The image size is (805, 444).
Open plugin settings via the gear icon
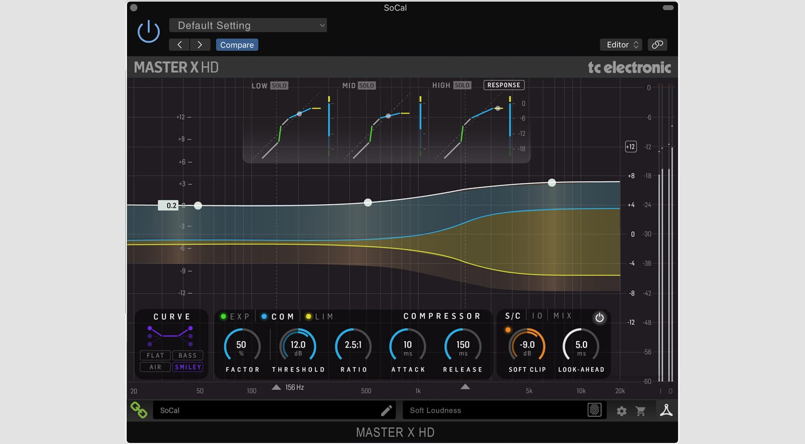[621, 411]
